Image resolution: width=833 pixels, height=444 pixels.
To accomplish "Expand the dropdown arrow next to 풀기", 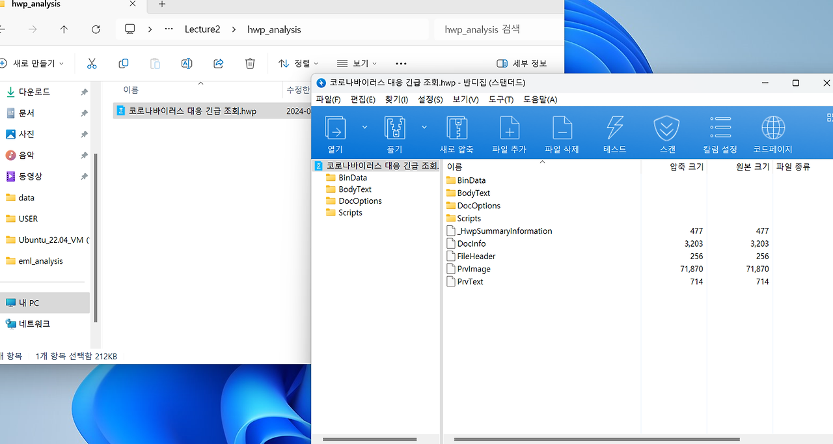I will point(424,127).
